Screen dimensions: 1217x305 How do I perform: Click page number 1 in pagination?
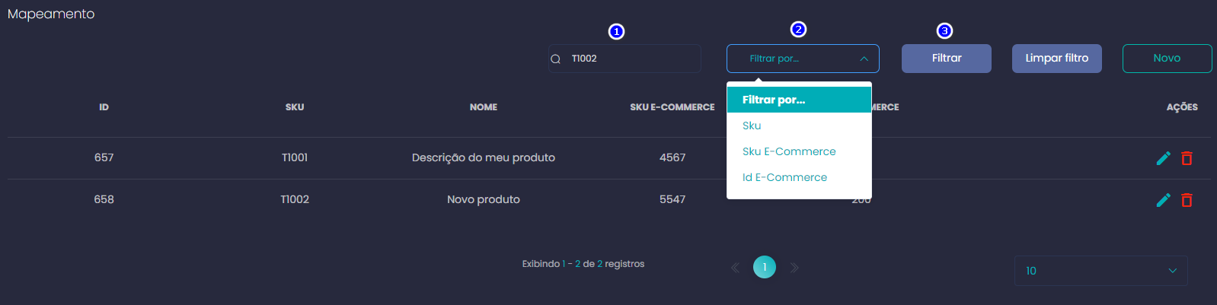pyautogui.click(x=765, y=267)
